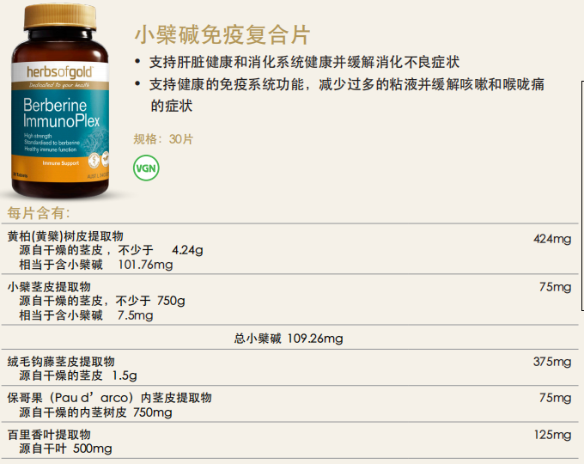This screenshot has height=464, width=584.
Task: Click the gold bottle cap
Action: click(60, 17)
